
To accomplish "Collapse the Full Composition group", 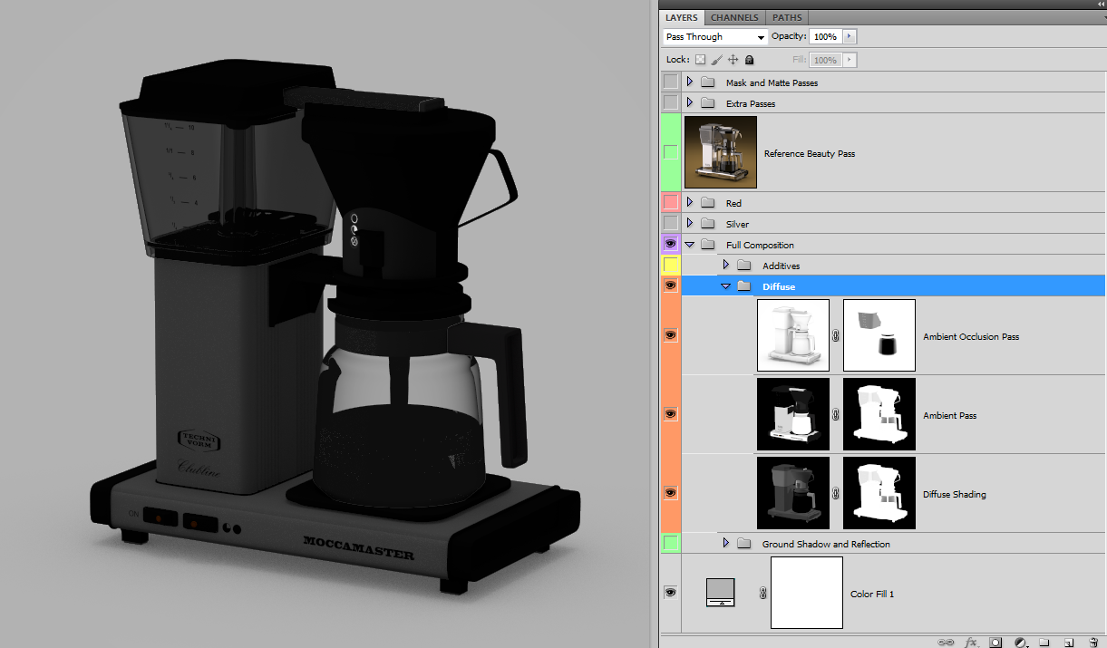I will click(689, 245).
